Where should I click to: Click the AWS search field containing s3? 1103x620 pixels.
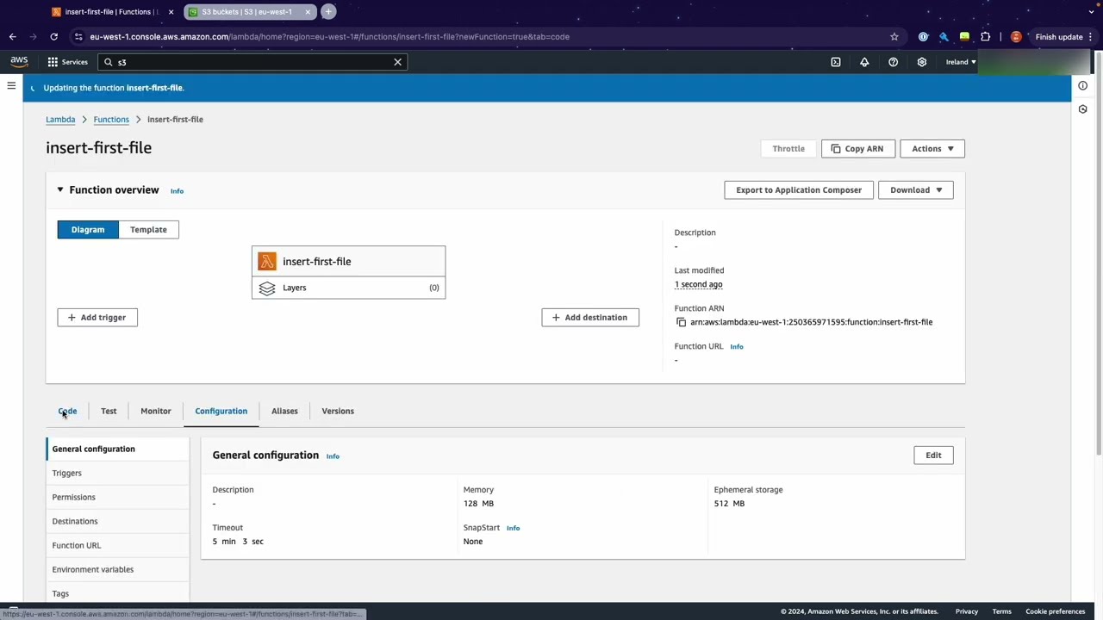(x=252, y=62)
